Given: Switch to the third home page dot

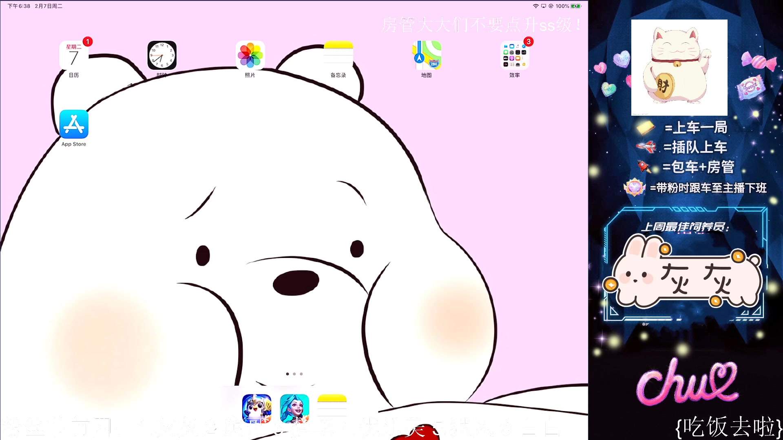Looking at the screenshot, I should (x=301, y=374).
